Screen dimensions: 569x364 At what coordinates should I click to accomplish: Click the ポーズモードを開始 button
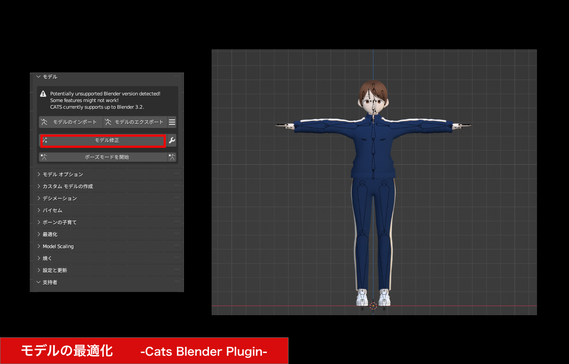click(107, 157)
